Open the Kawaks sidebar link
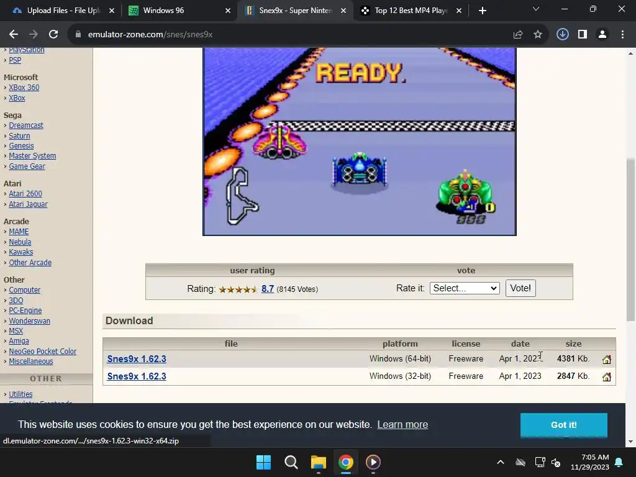Screen dimensions: 636x477 tap(21, 252)
